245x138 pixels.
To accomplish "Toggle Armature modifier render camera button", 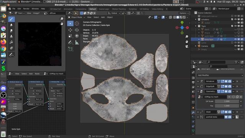I will pyautogui.click(x=230, y=81).
